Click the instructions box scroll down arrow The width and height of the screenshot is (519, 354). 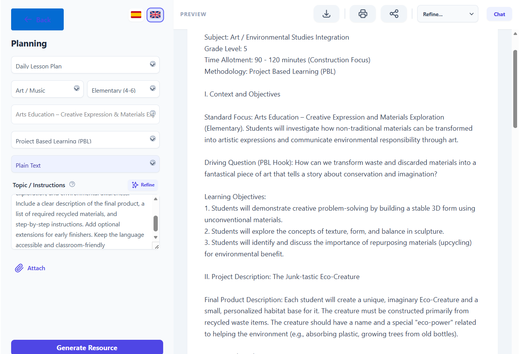(155, 237)
